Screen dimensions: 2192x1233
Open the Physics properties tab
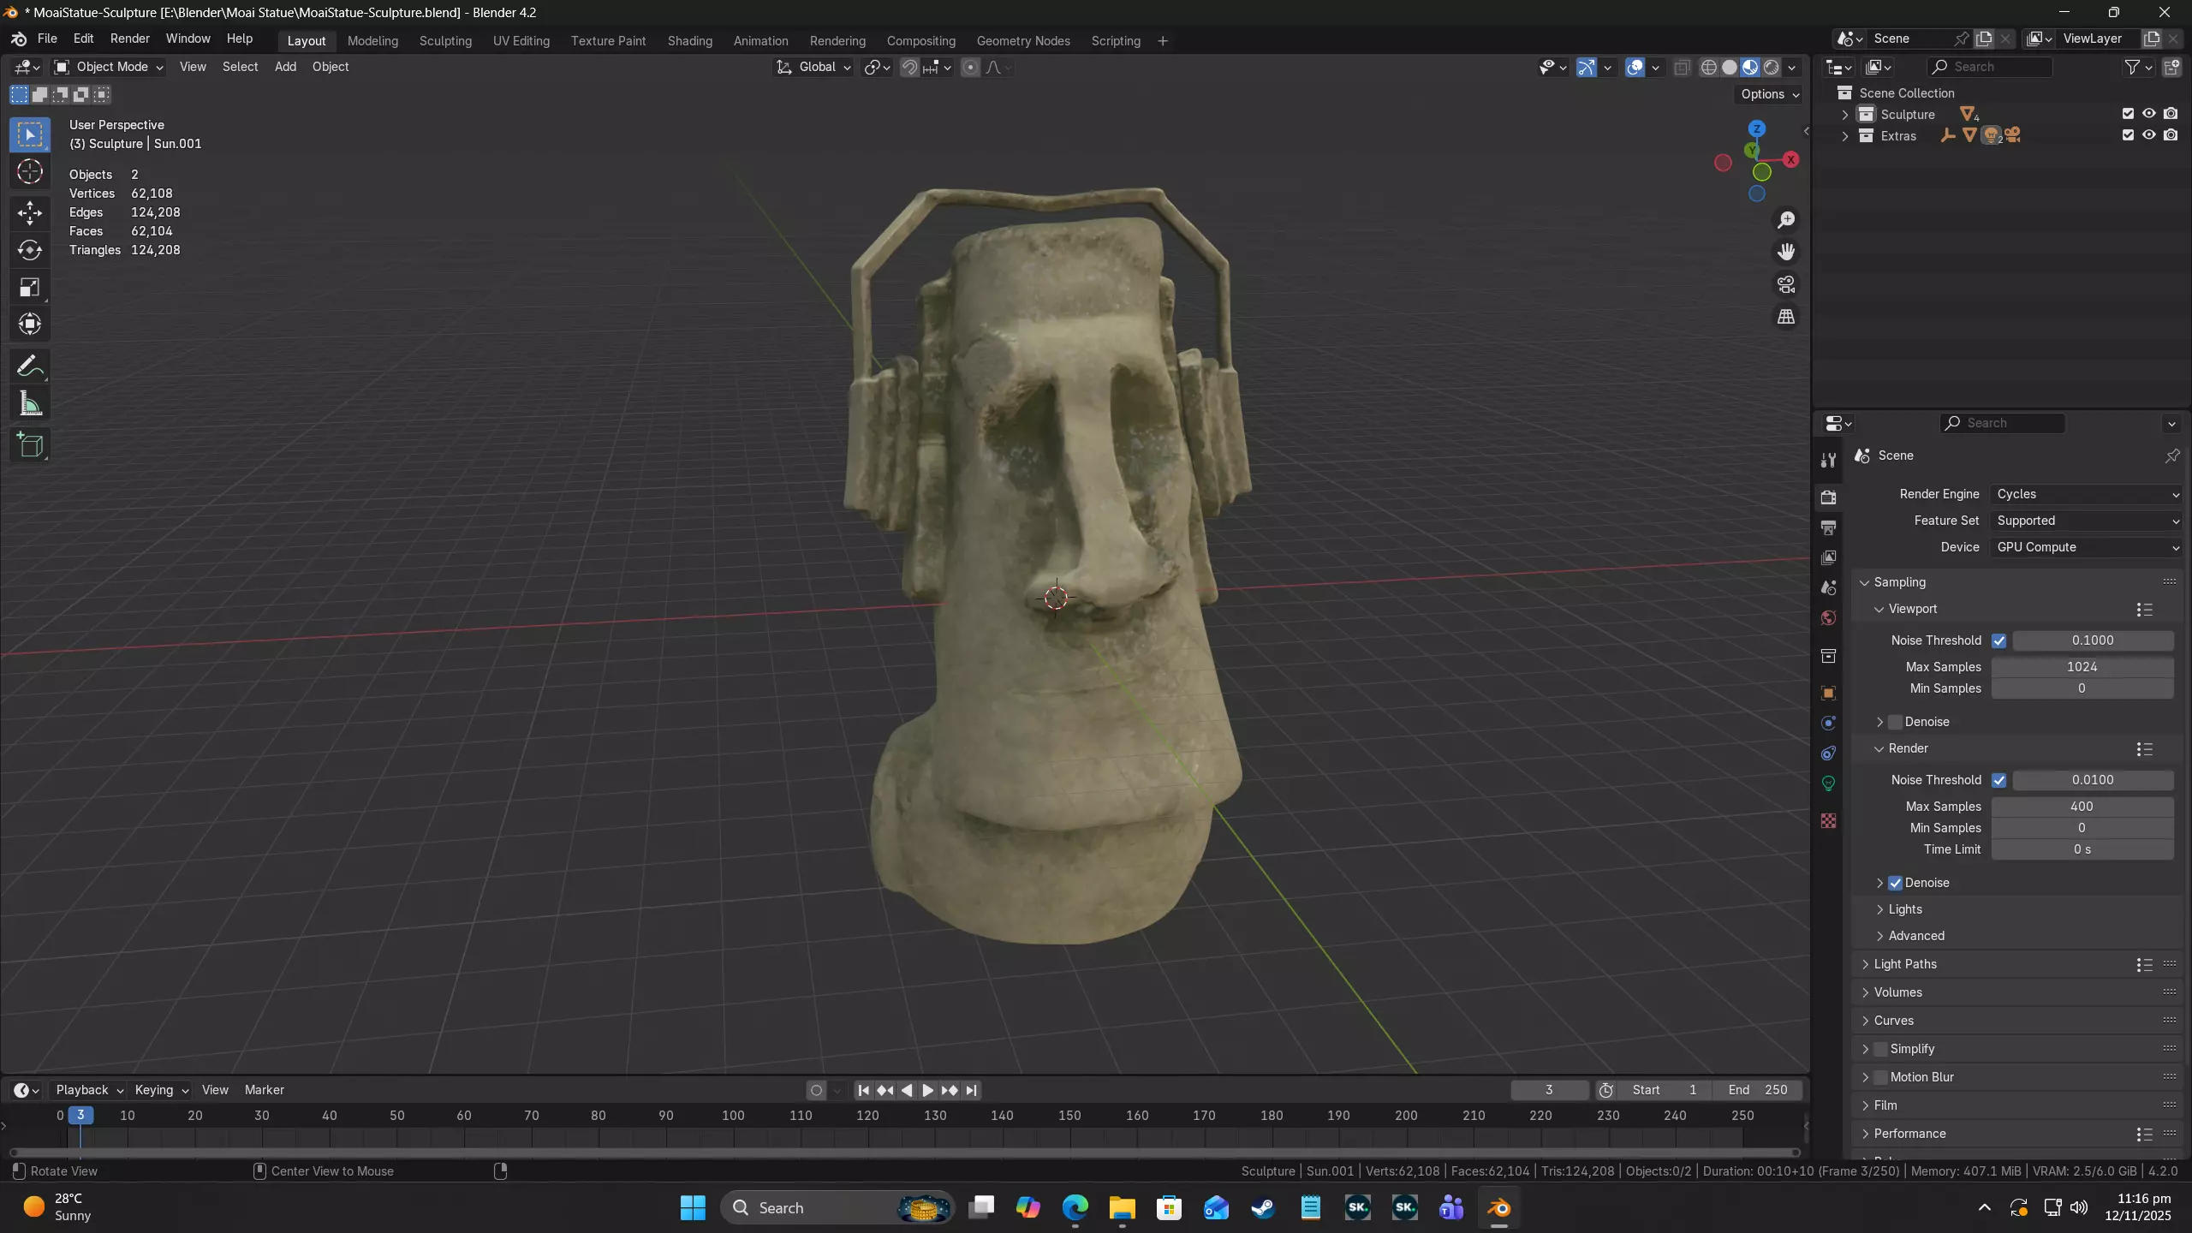click(1828, 724)
